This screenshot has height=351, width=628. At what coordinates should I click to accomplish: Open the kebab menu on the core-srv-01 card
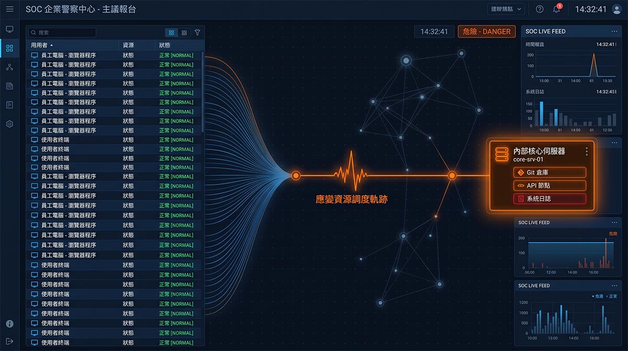[x=587, y=151]
